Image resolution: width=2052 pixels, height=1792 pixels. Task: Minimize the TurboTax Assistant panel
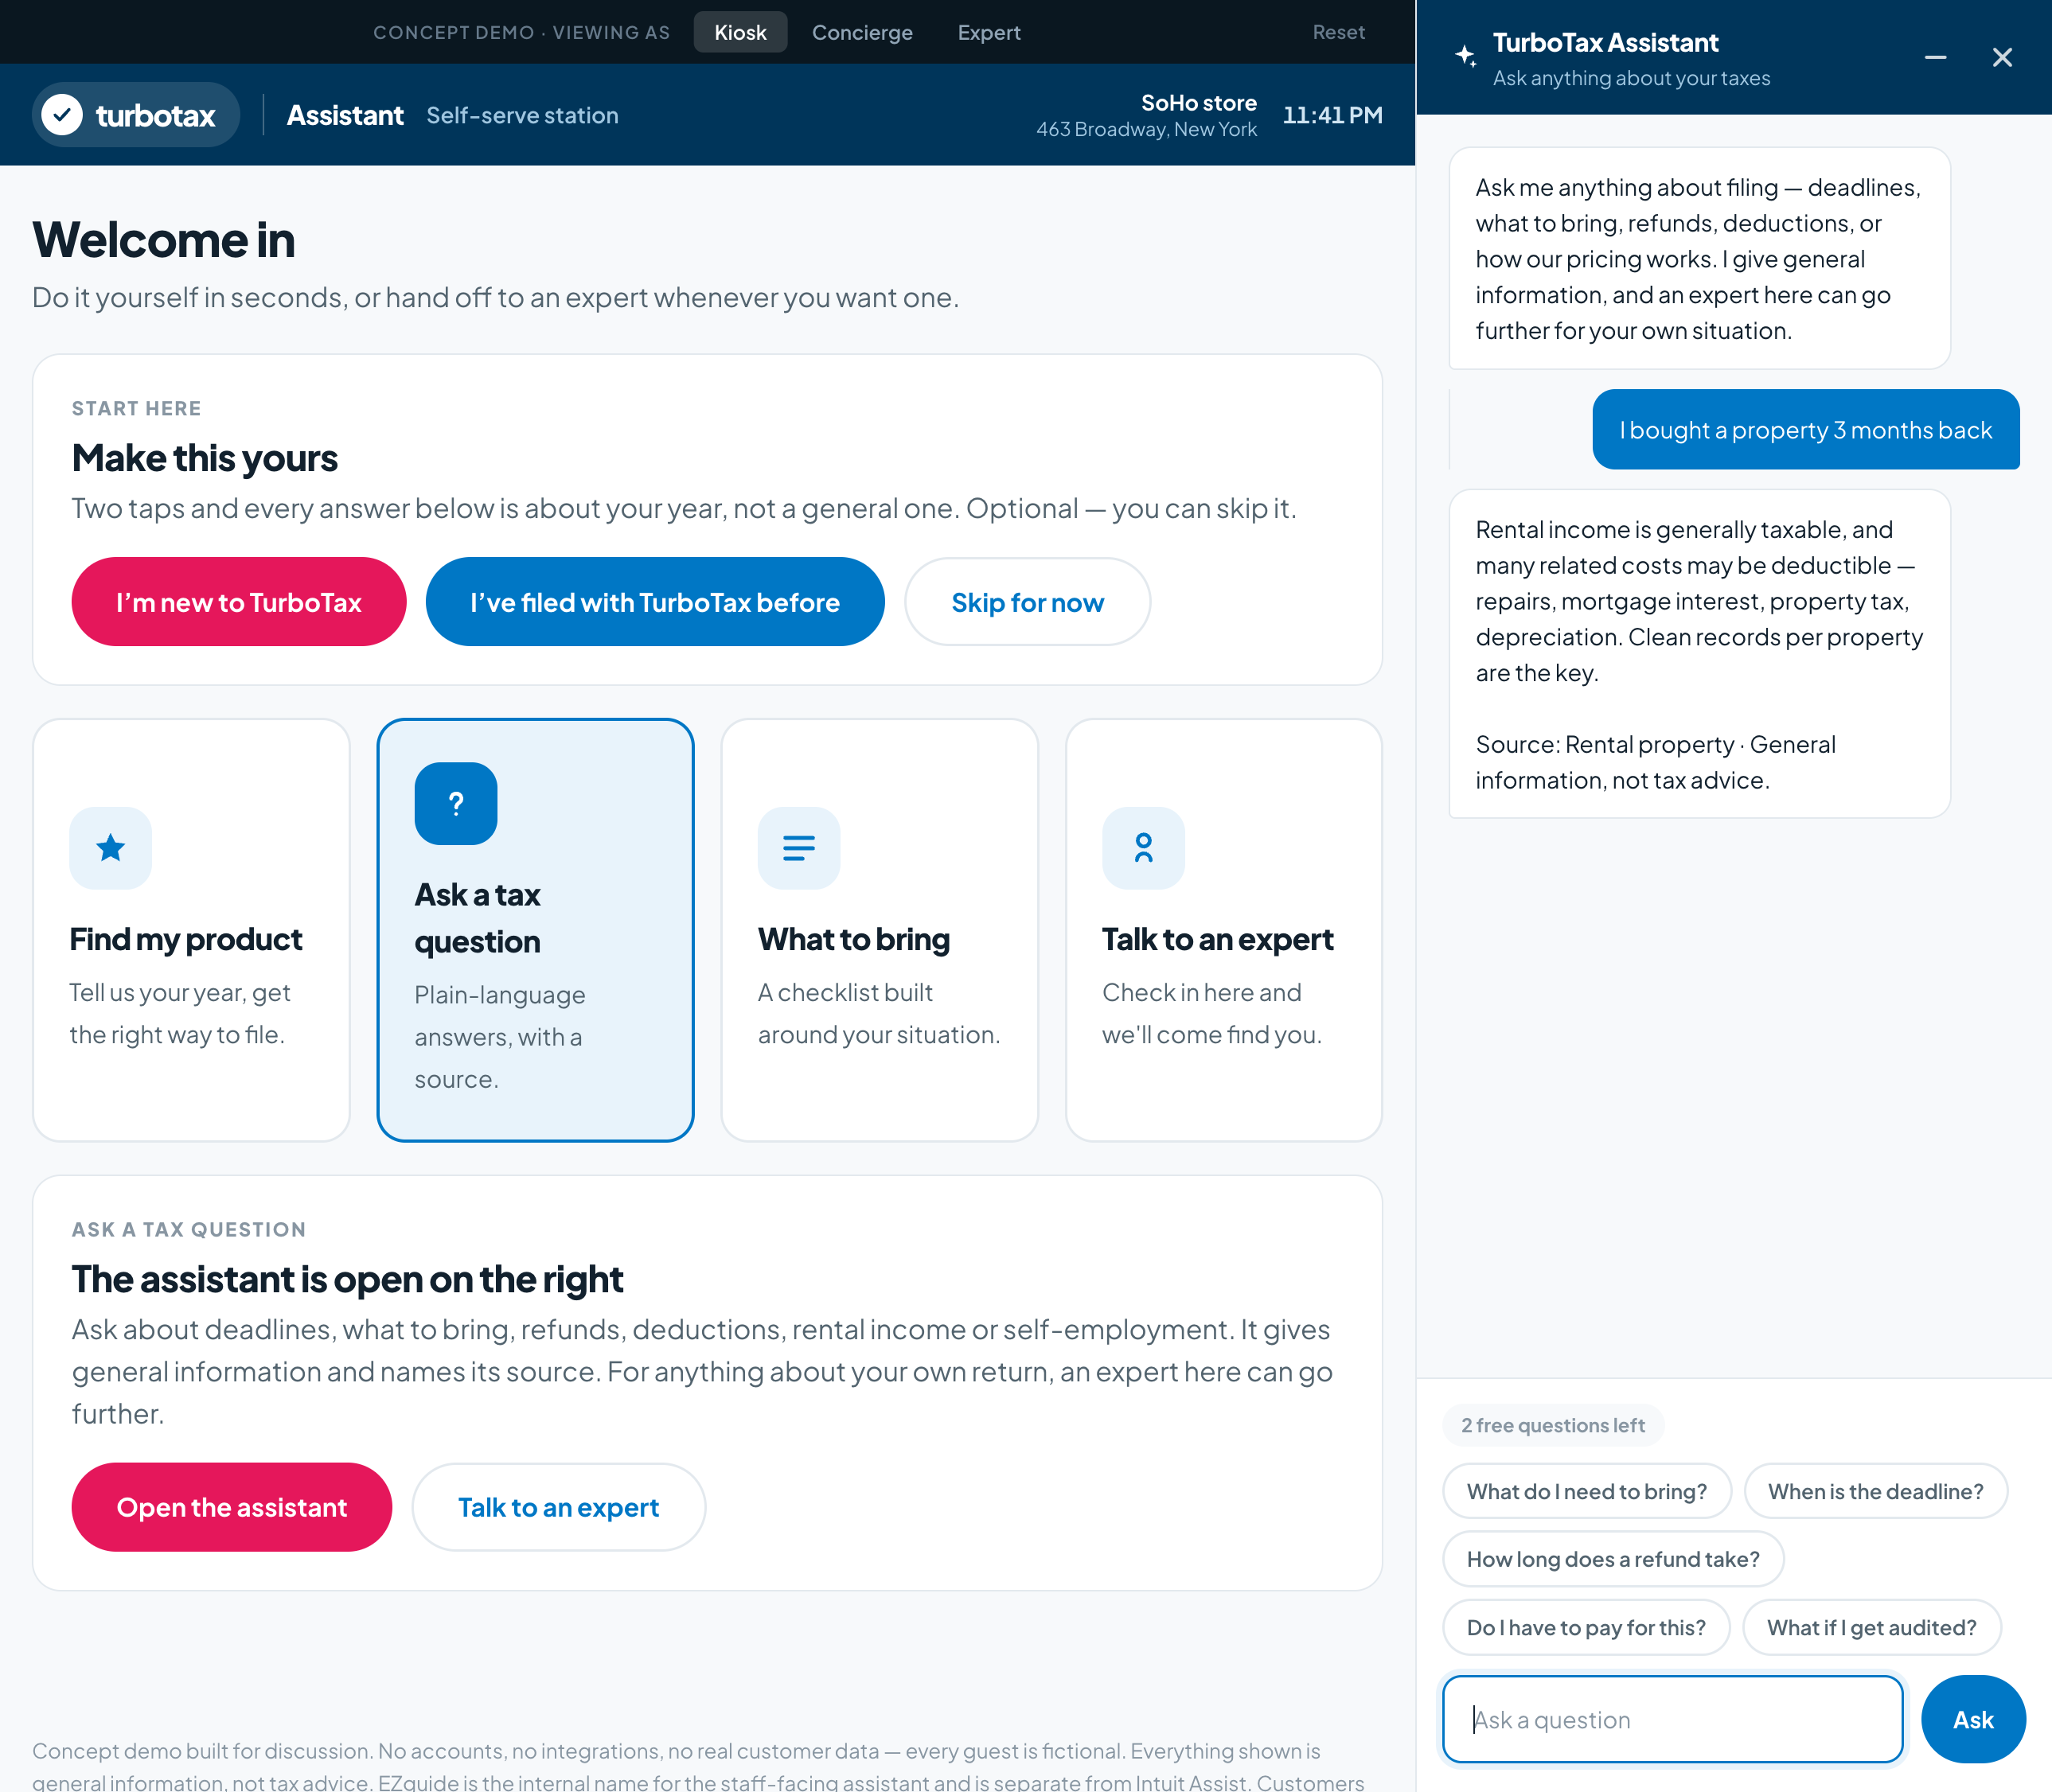[x=1935, y=57]
